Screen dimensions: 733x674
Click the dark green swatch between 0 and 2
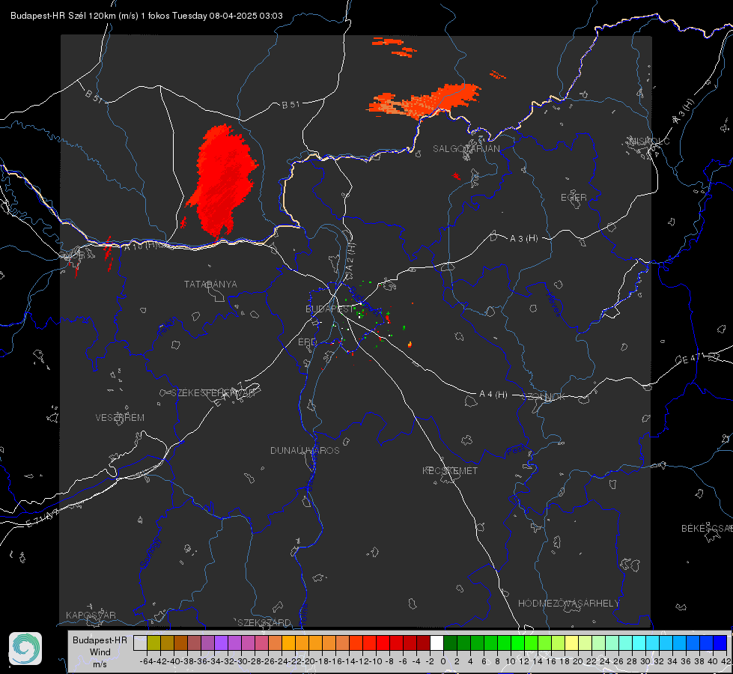(x=450, y=643)
